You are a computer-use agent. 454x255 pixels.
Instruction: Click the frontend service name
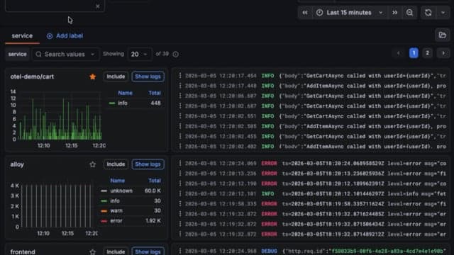coord(23,252)
